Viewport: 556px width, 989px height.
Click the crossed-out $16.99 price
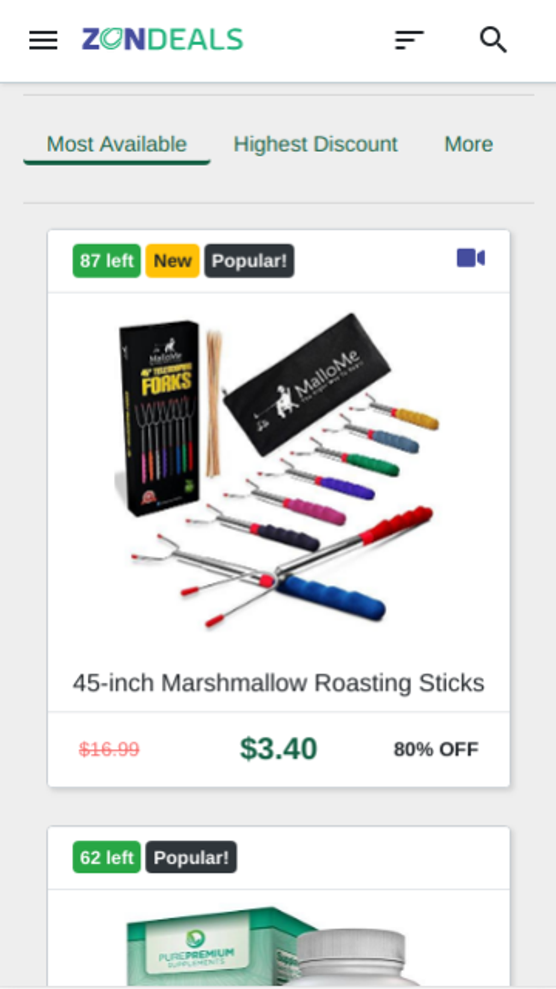coord(109,749)
